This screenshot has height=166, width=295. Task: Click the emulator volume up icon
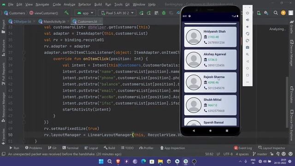click(248, 20)
